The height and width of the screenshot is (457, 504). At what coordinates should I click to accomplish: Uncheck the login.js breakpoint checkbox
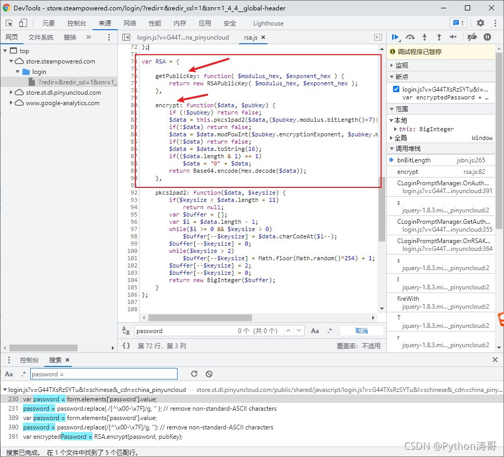coord(396,89)
